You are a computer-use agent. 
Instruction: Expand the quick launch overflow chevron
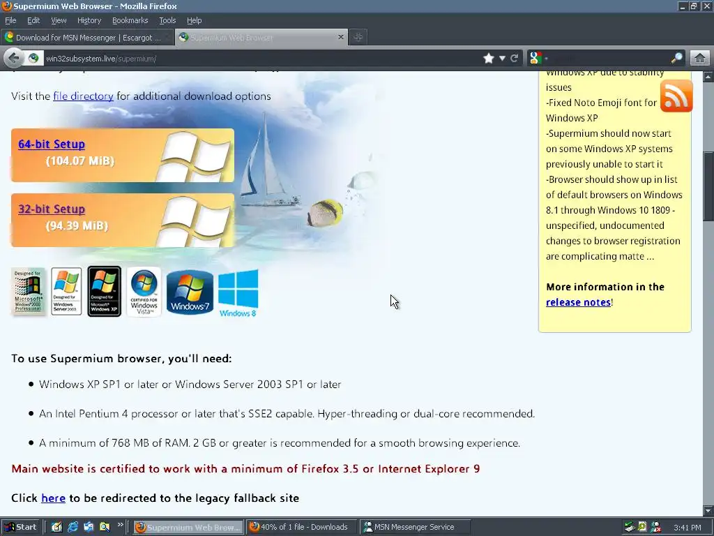pos(120,525)
